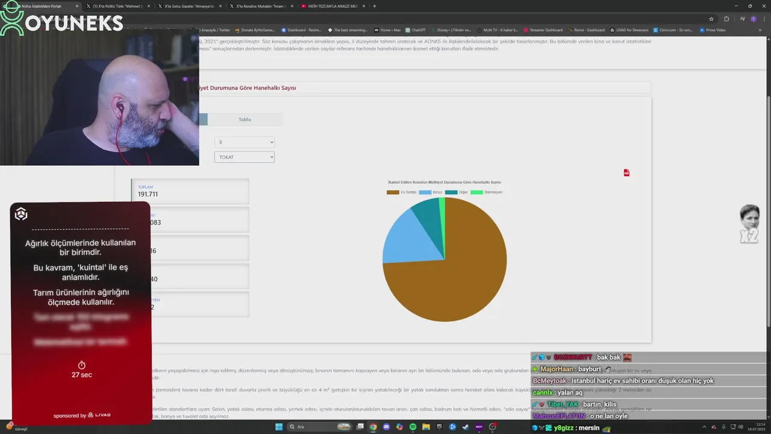The height and width of the screenshot is (434, 771).
Task: Toggle the Ev Sahibi legend swatch
Action: (x=393, y=192)
